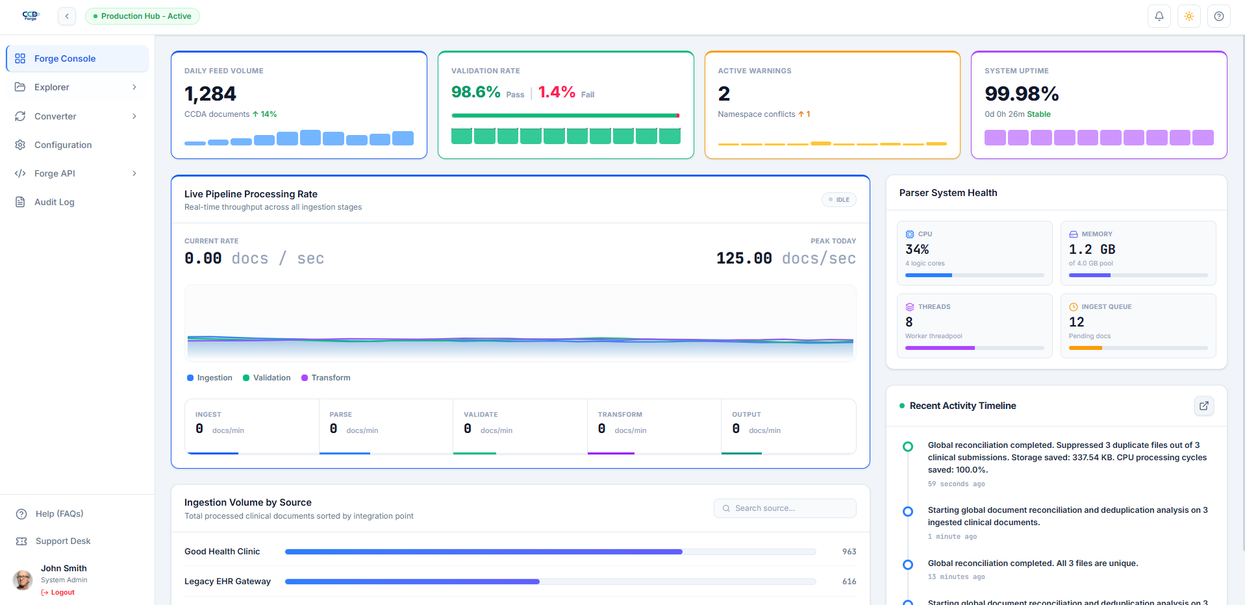This screenshot has height=605, width=1245.
Task: Click the Logout link
Action: click(58, 592)
